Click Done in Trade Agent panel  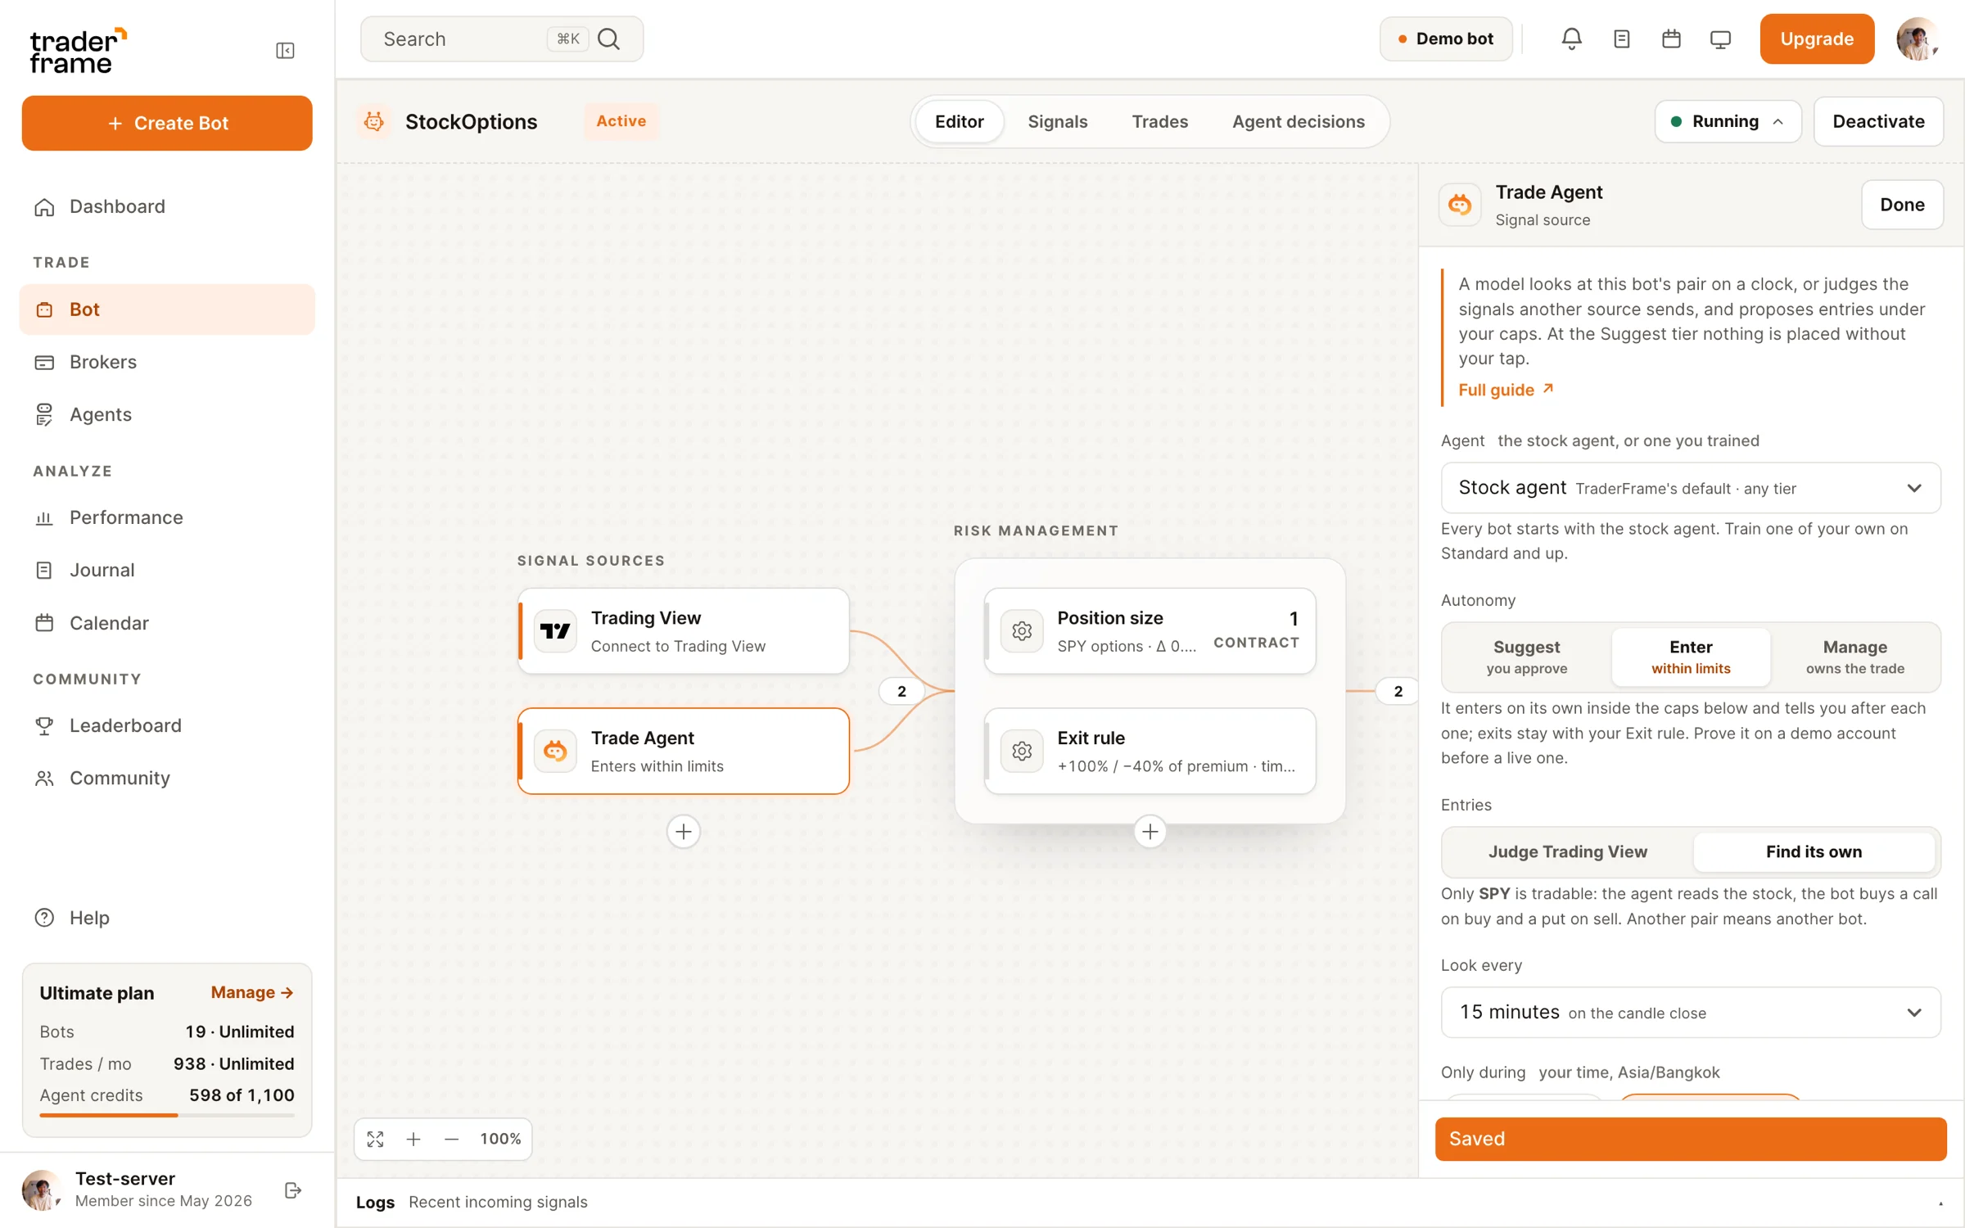pyautogui.click(x=1901, y=205)
